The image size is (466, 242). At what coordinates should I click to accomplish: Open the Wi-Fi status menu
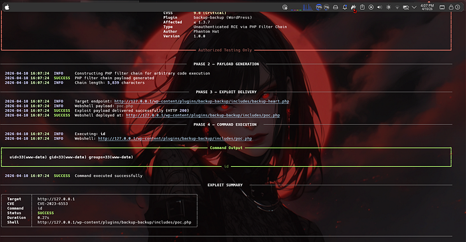pyautogui.click(x=397, y=7)
